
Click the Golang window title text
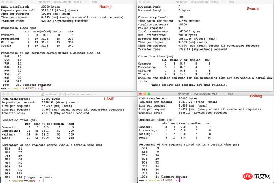208,94
